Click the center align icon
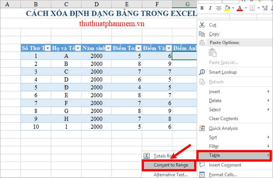Screen dimensions: 273x178 (219, 8)
